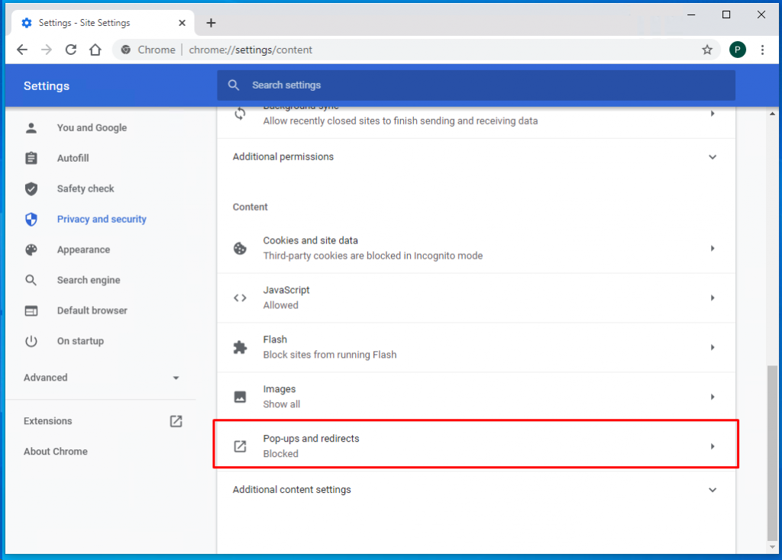Click the address bar URL chrome://settings/content
The height and width of the screenshot is (560, 782).
(250, 50)
